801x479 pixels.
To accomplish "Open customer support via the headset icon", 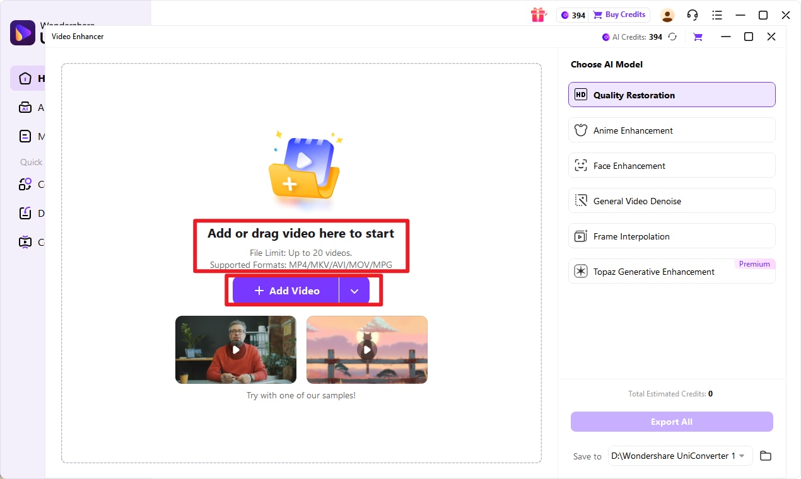I will [x=692, y=14].
